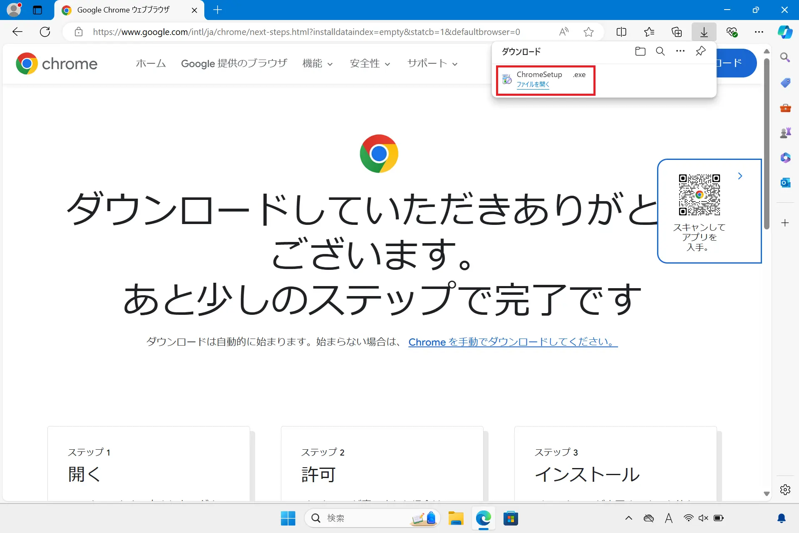Screen dimensions: 799x533
Task: Reload the current page
Action: point(45,32)
